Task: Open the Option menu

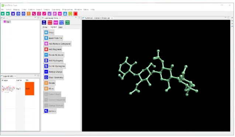Action: click(x=31, y=10)
